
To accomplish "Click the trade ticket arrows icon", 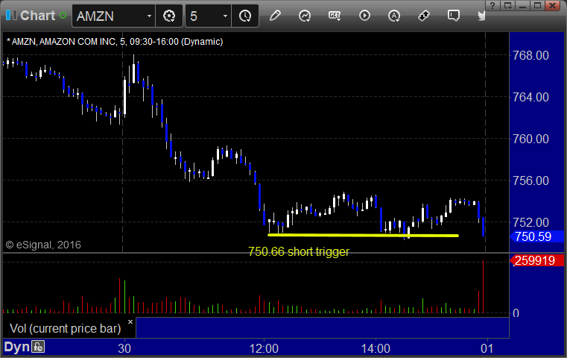I will pyautogui.click(x=424, y=16).
